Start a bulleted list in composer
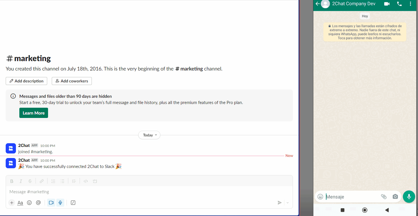 pyautogui.click(x=62, y=181)
